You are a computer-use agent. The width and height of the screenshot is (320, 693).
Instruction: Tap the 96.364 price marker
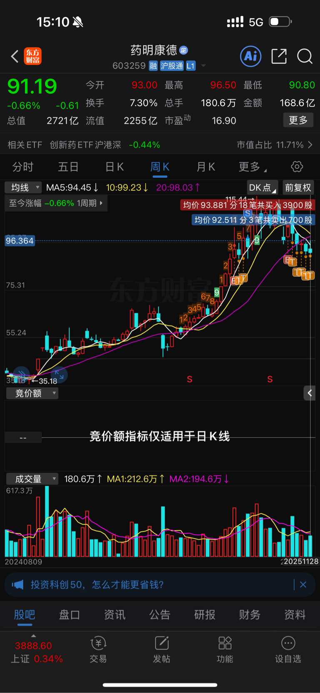tap(20, 241)
